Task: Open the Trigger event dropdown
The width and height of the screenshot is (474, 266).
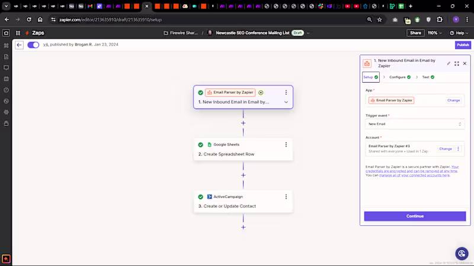Action: [x=415, y=124]
